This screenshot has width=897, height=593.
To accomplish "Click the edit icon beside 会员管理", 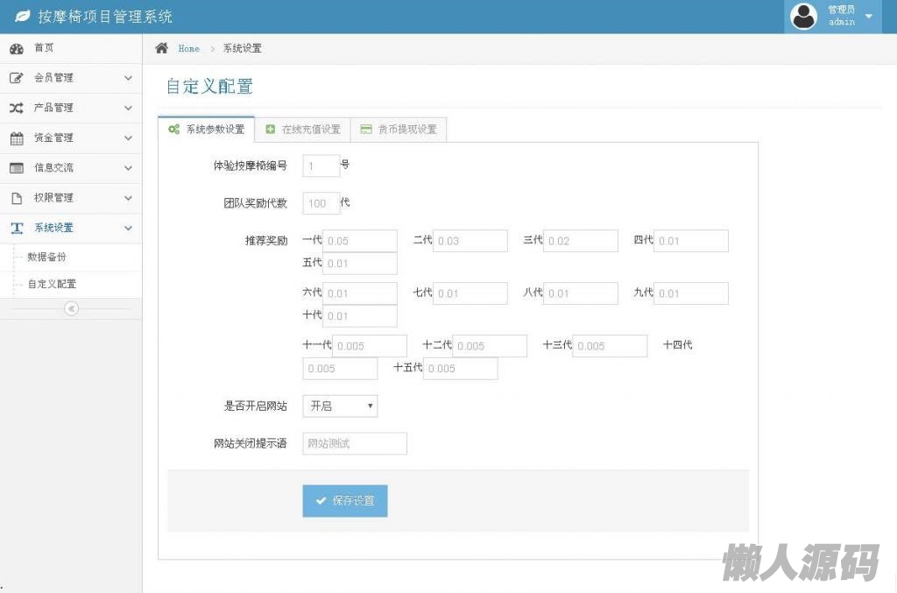I will coord(17,78).
